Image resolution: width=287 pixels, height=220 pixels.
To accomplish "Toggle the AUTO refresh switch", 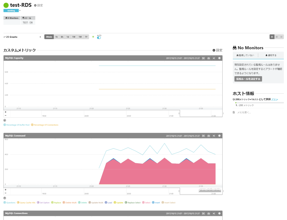I will 99,38.
